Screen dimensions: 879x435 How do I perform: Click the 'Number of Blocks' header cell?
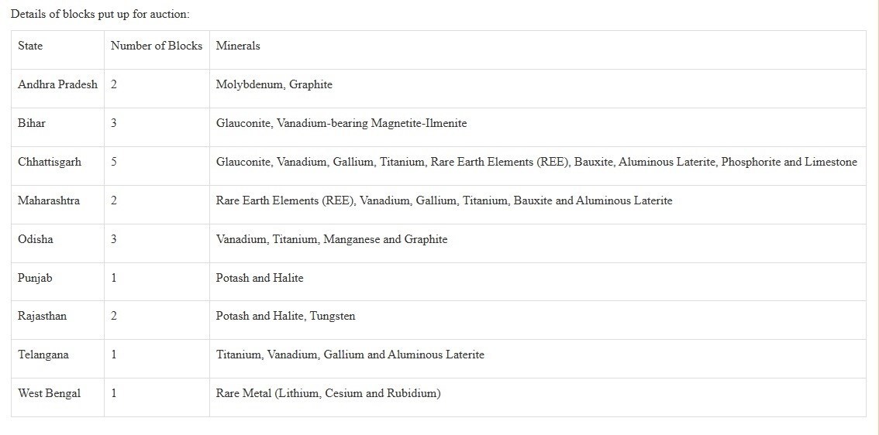(x=157, y=50)
